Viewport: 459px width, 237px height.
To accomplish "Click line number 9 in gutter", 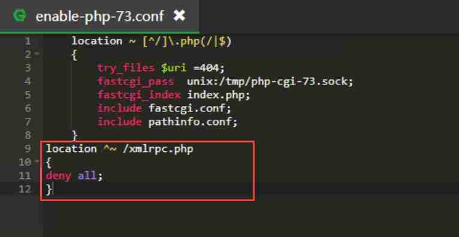I will [27, 148].
